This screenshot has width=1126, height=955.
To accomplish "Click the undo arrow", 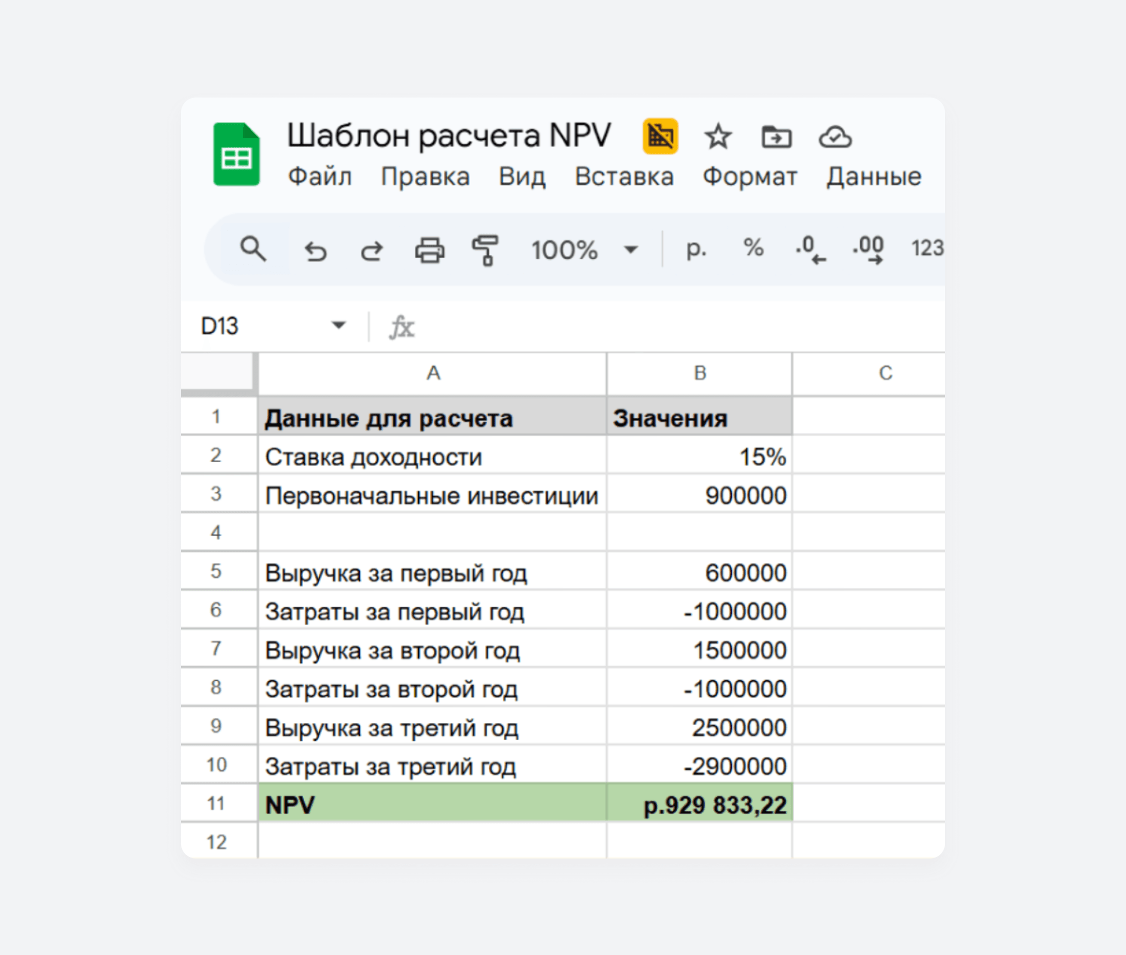I will [x=316, y=251].
